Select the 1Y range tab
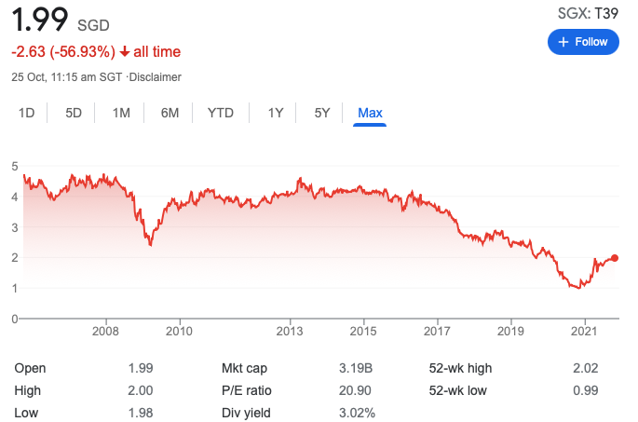 click(x=276, y=114)
